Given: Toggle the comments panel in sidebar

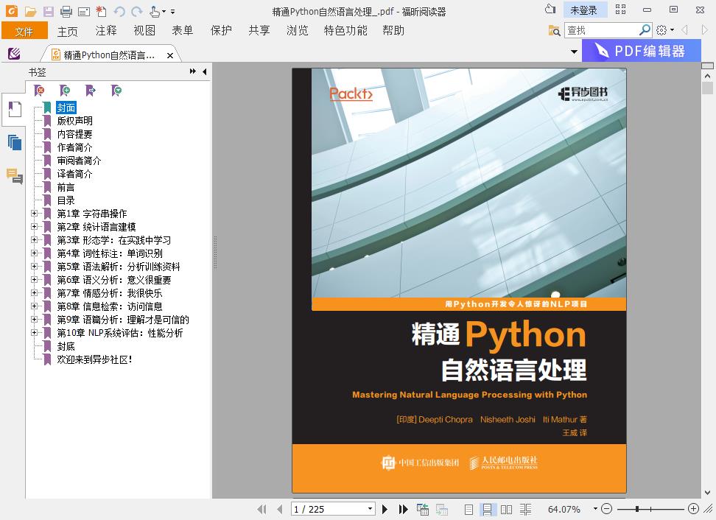Looking at the screenshot, I should (15, 176).
